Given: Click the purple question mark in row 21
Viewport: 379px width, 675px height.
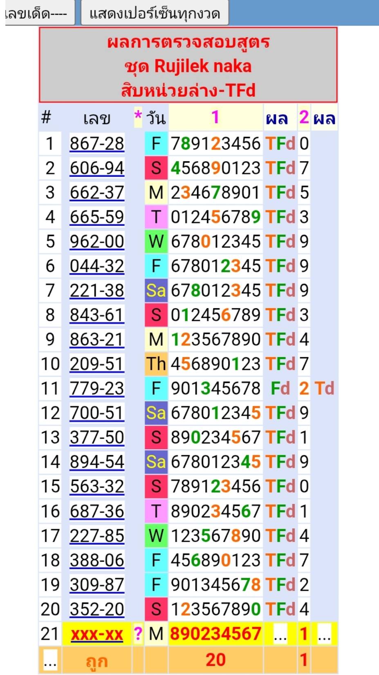Looking at the screenshot, I should tap(138, 634).
